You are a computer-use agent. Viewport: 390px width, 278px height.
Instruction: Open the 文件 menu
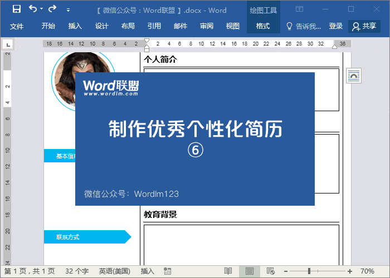(17, 26)
